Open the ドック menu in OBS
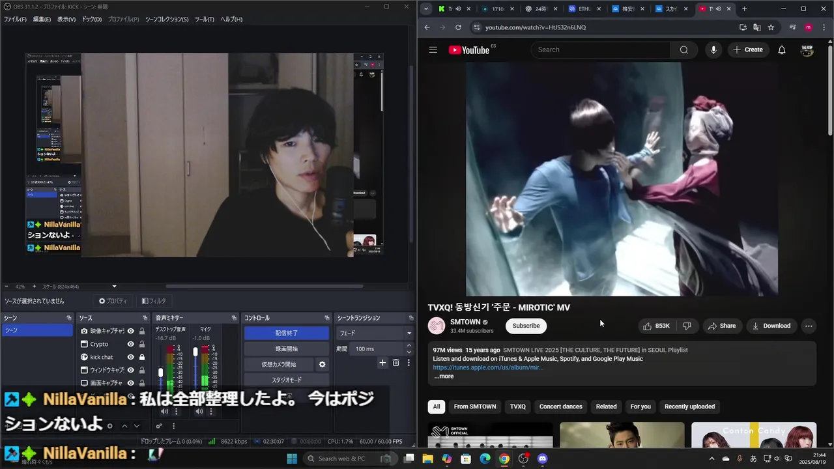Image resolution: width=834 pixels, height=469 pixels. [x=92, y=20]
